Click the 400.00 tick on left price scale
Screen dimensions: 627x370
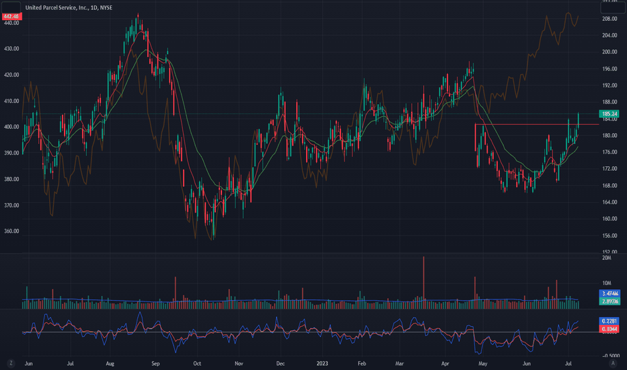11,126
